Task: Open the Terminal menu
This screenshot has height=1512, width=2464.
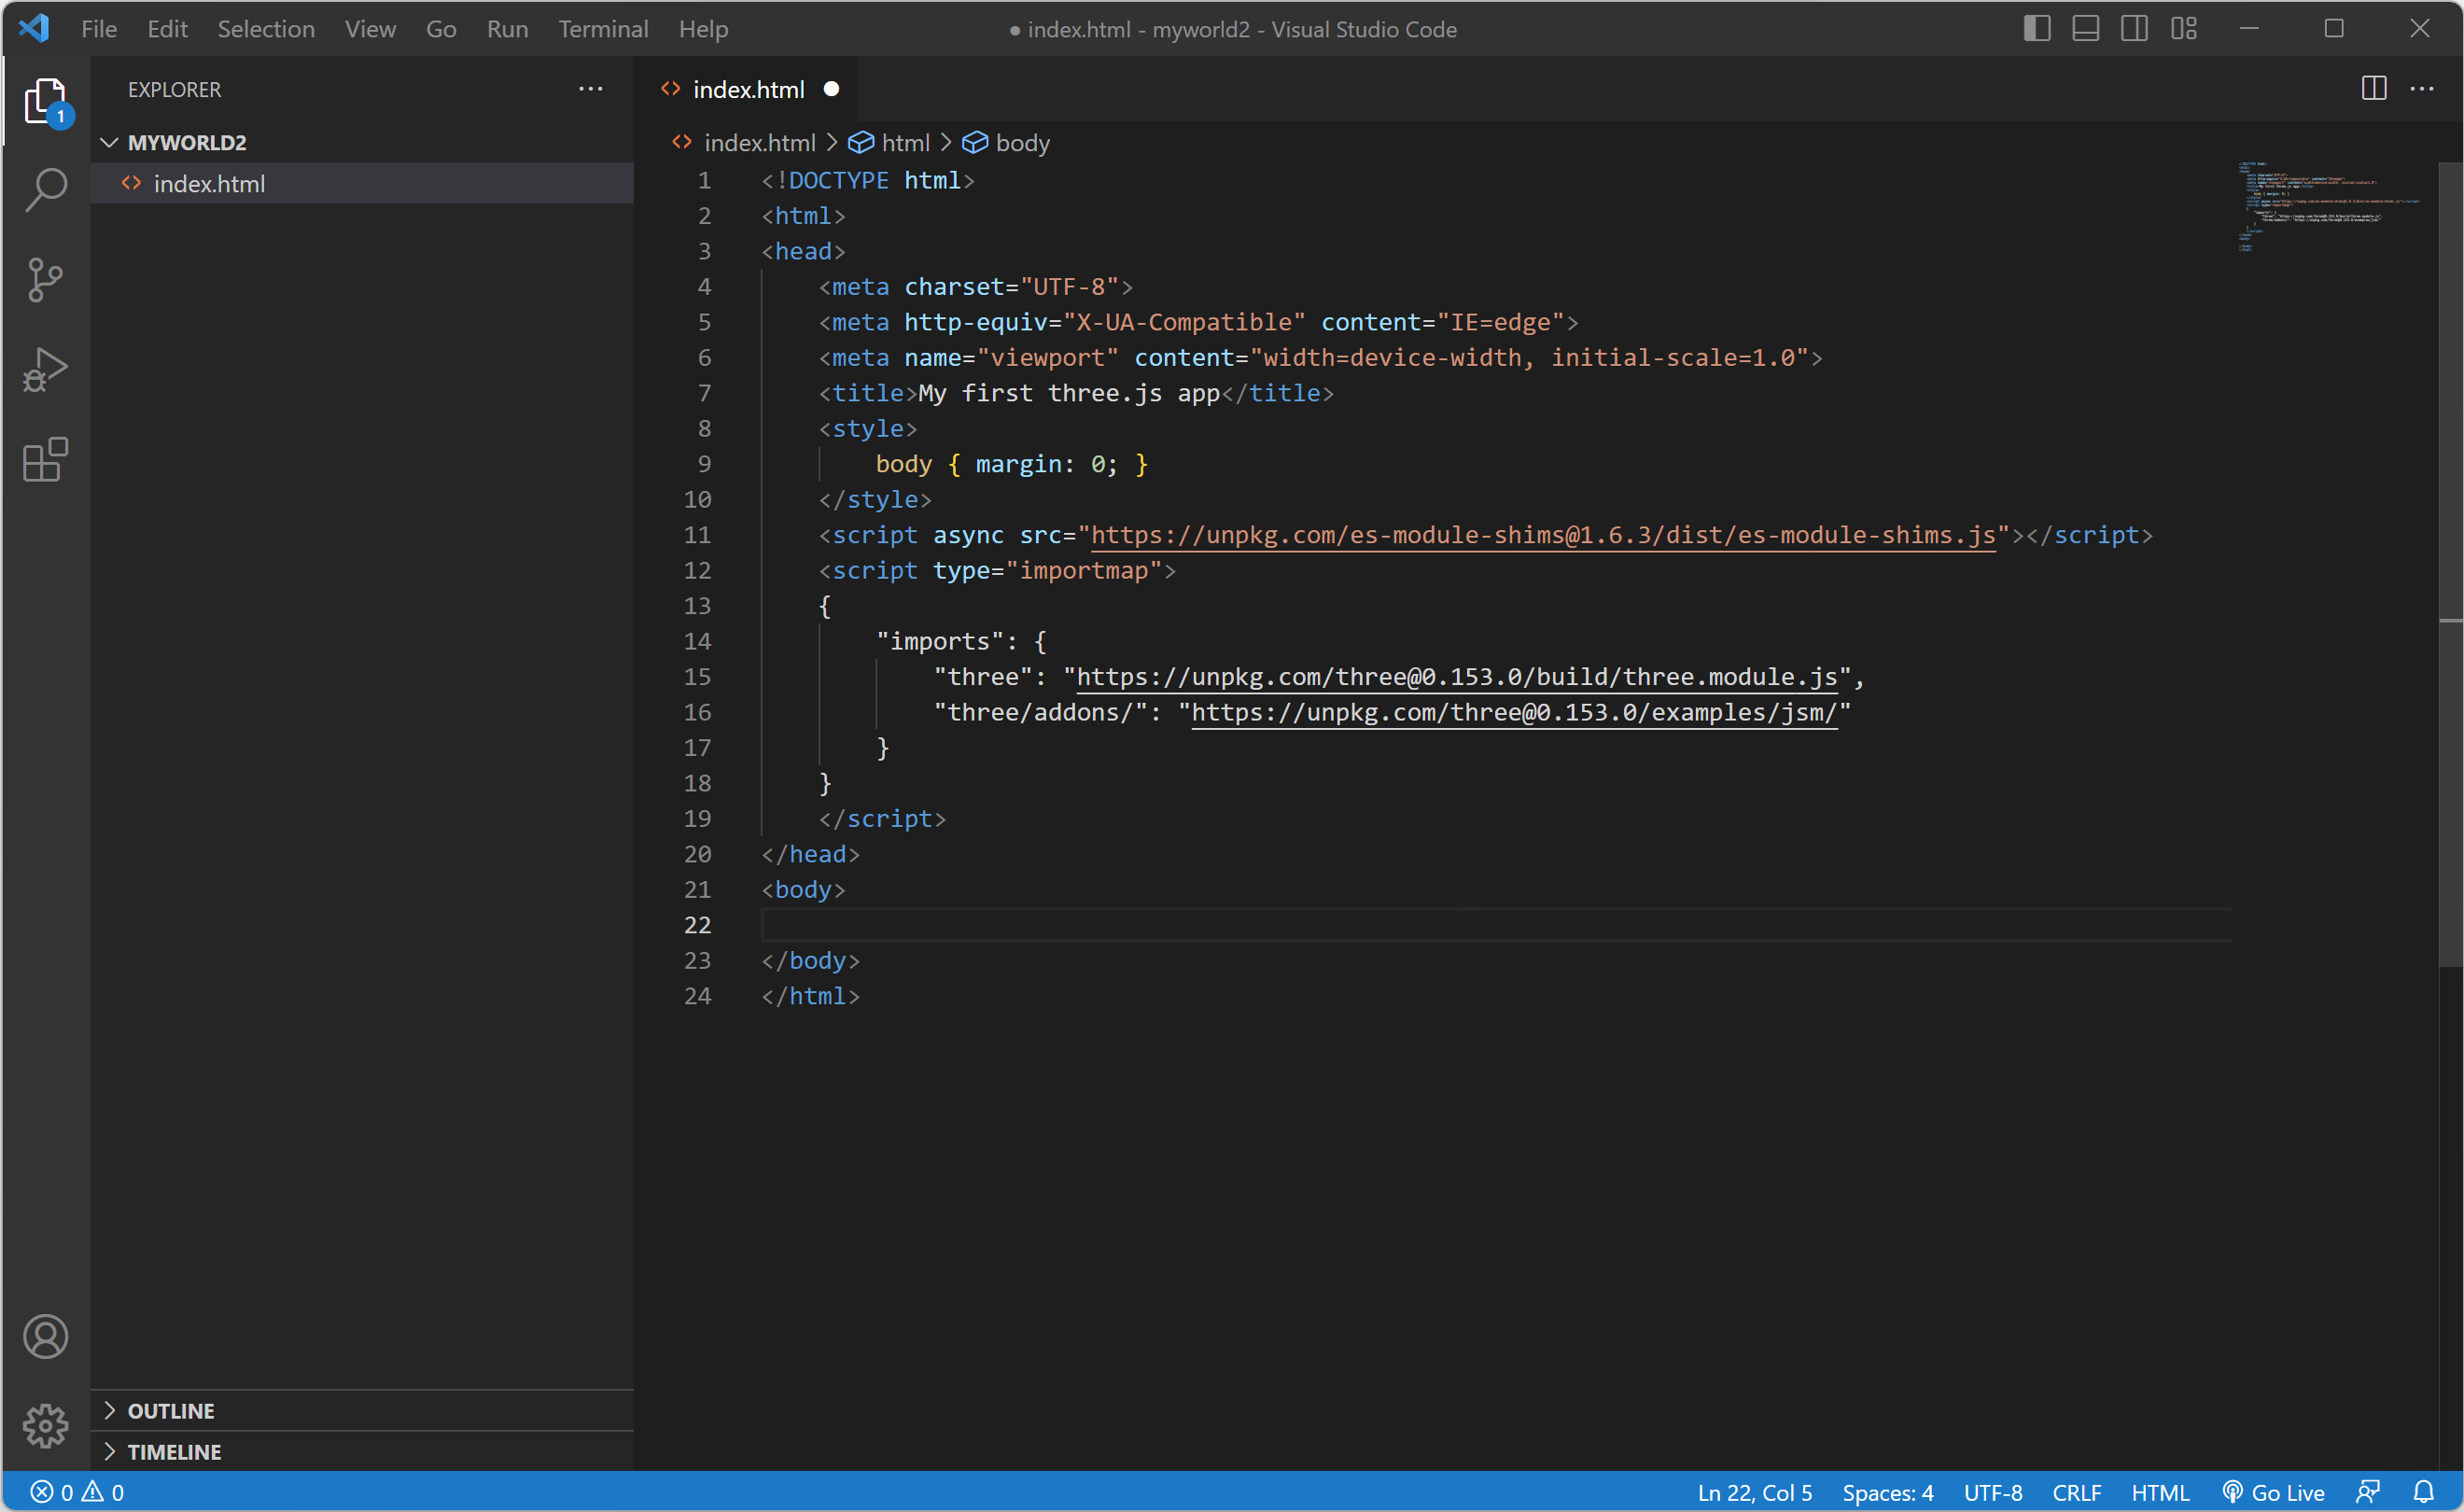Action: tap(603, 29)
